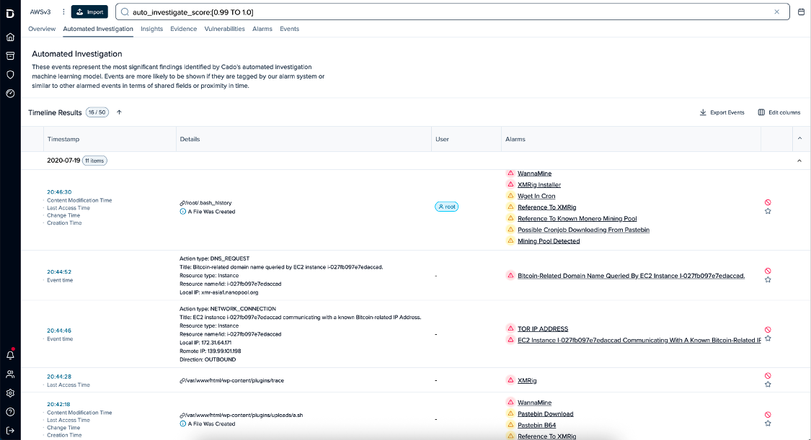Open the Bitcoin-Related Domain Name Queried alarm link

click(630, 274)
